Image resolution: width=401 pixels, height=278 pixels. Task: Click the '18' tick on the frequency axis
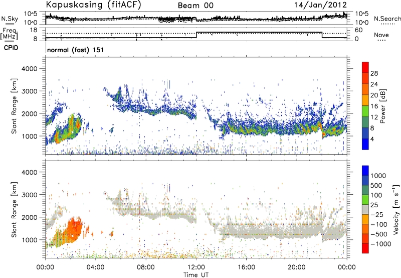34,30
